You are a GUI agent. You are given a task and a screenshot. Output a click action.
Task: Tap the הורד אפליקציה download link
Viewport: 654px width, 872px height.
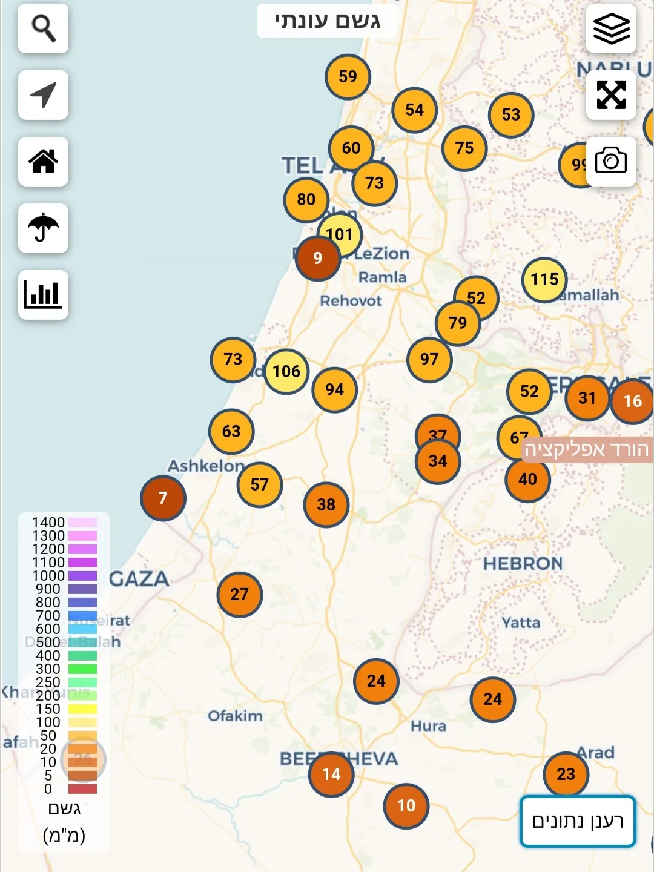coord(586,449)
